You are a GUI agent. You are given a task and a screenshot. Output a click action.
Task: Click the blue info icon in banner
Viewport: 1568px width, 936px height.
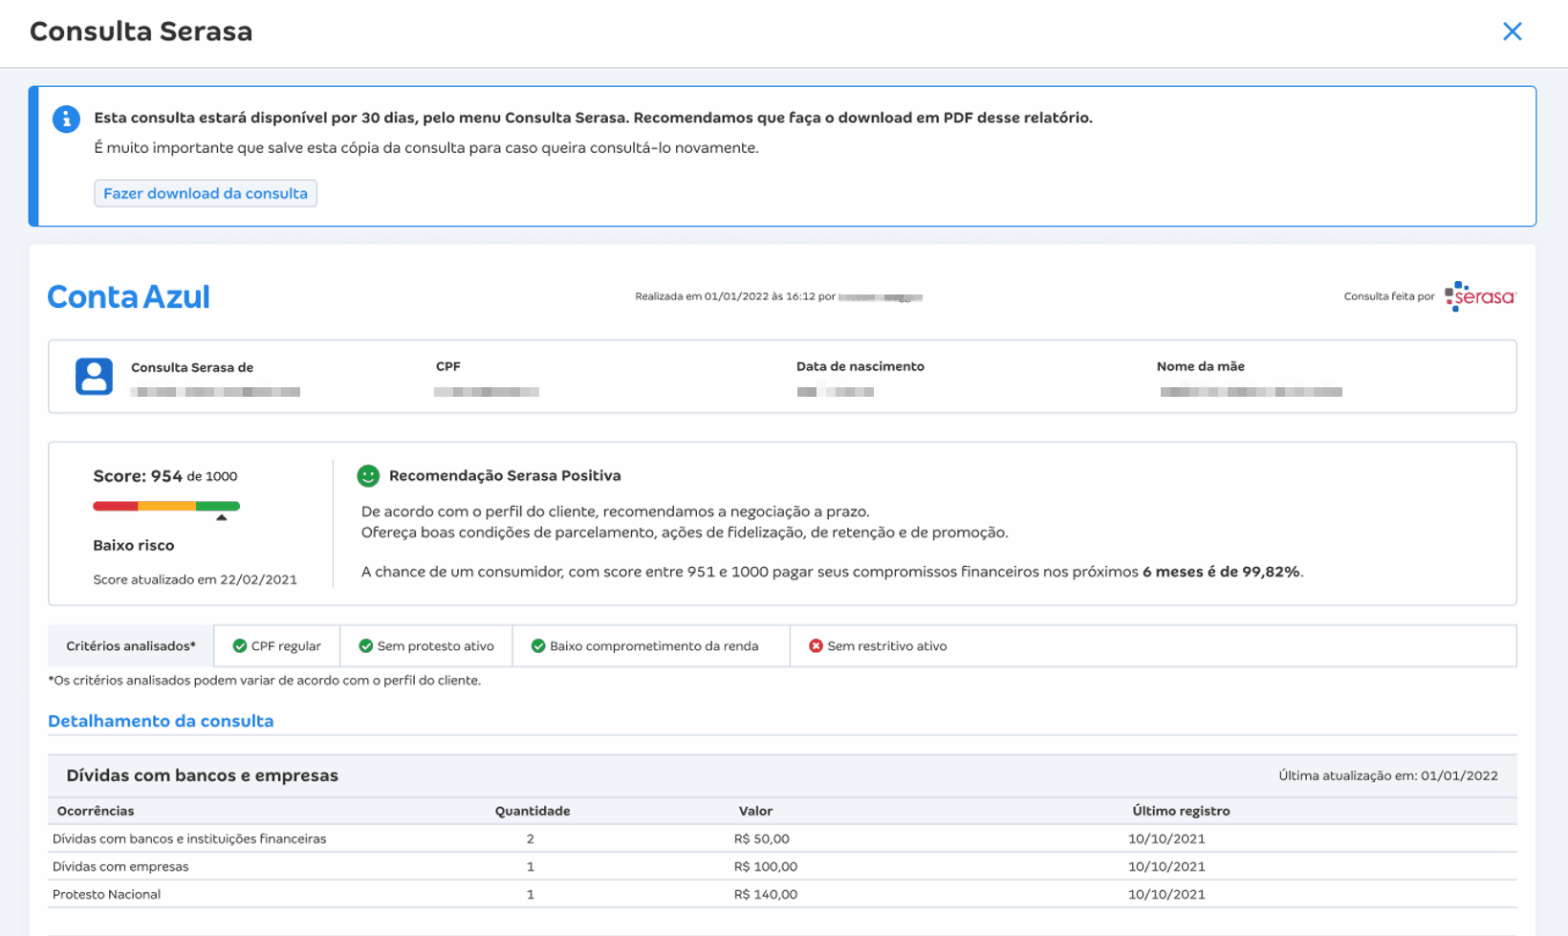[x=66, y=120]
